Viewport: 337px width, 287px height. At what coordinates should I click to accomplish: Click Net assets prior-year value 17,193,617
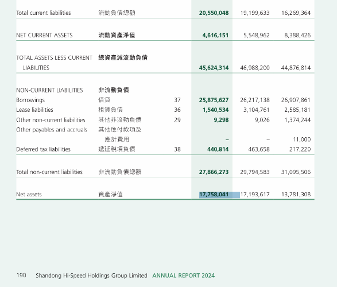click(x=255, y=195)
